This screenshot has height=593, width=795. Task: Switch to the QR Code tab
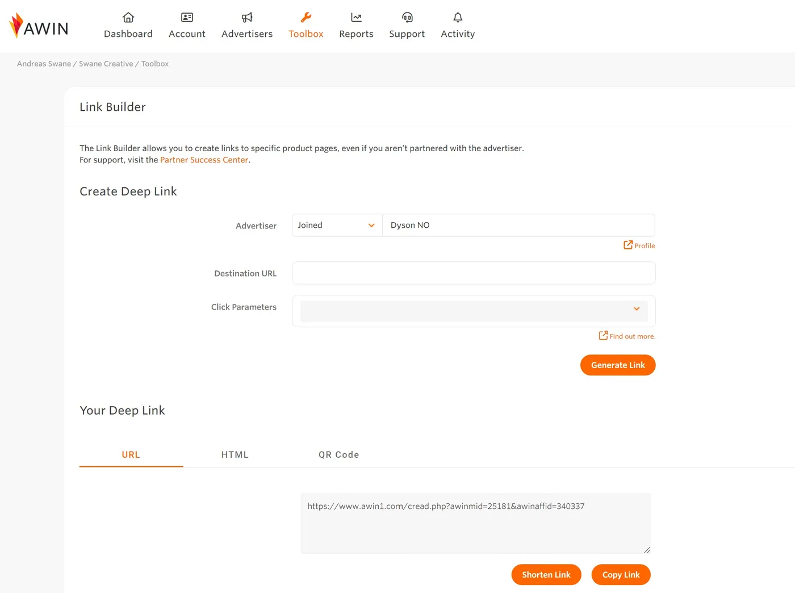point(339,454)
